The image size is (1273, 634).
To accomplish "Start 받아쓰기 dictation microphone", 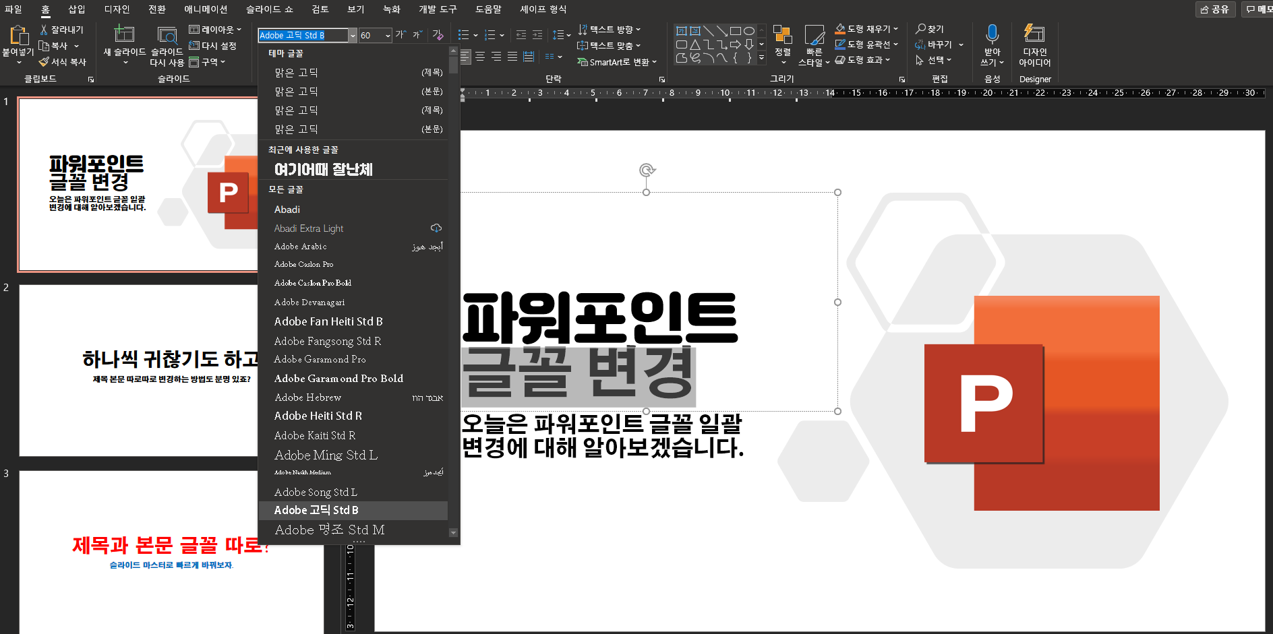I will pos(992,44).
